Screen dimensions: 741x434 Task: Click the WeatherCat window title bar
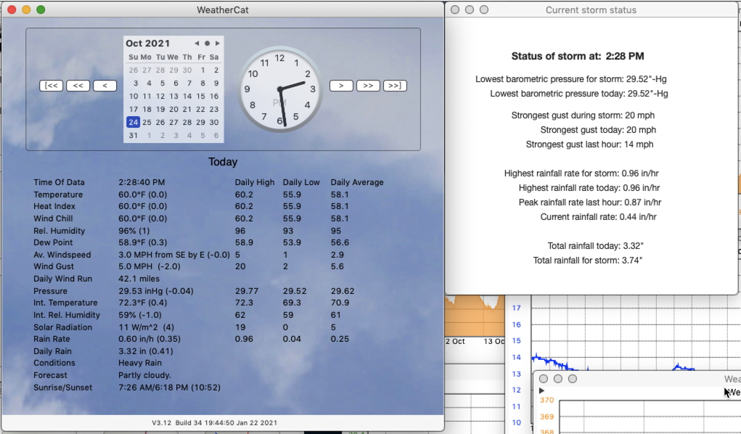click(x=223, y=9)
